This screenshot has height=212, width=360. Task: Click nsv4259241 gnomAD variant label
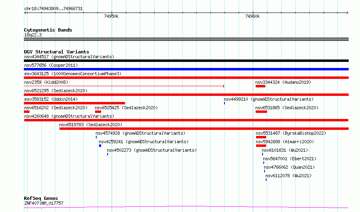[144, 142]
